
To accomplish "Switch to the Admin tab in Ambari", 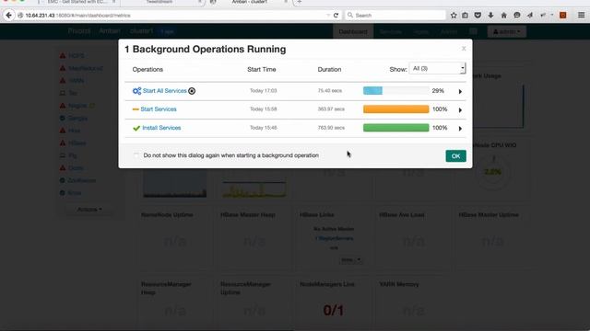I will tap(449, 32).
